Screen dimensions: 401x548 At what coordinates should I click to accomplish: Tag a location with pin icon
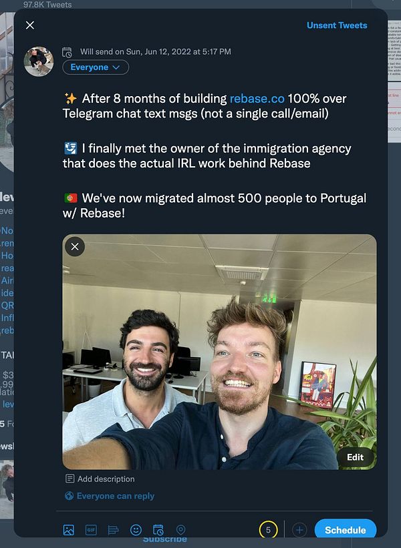pos(180,530)
